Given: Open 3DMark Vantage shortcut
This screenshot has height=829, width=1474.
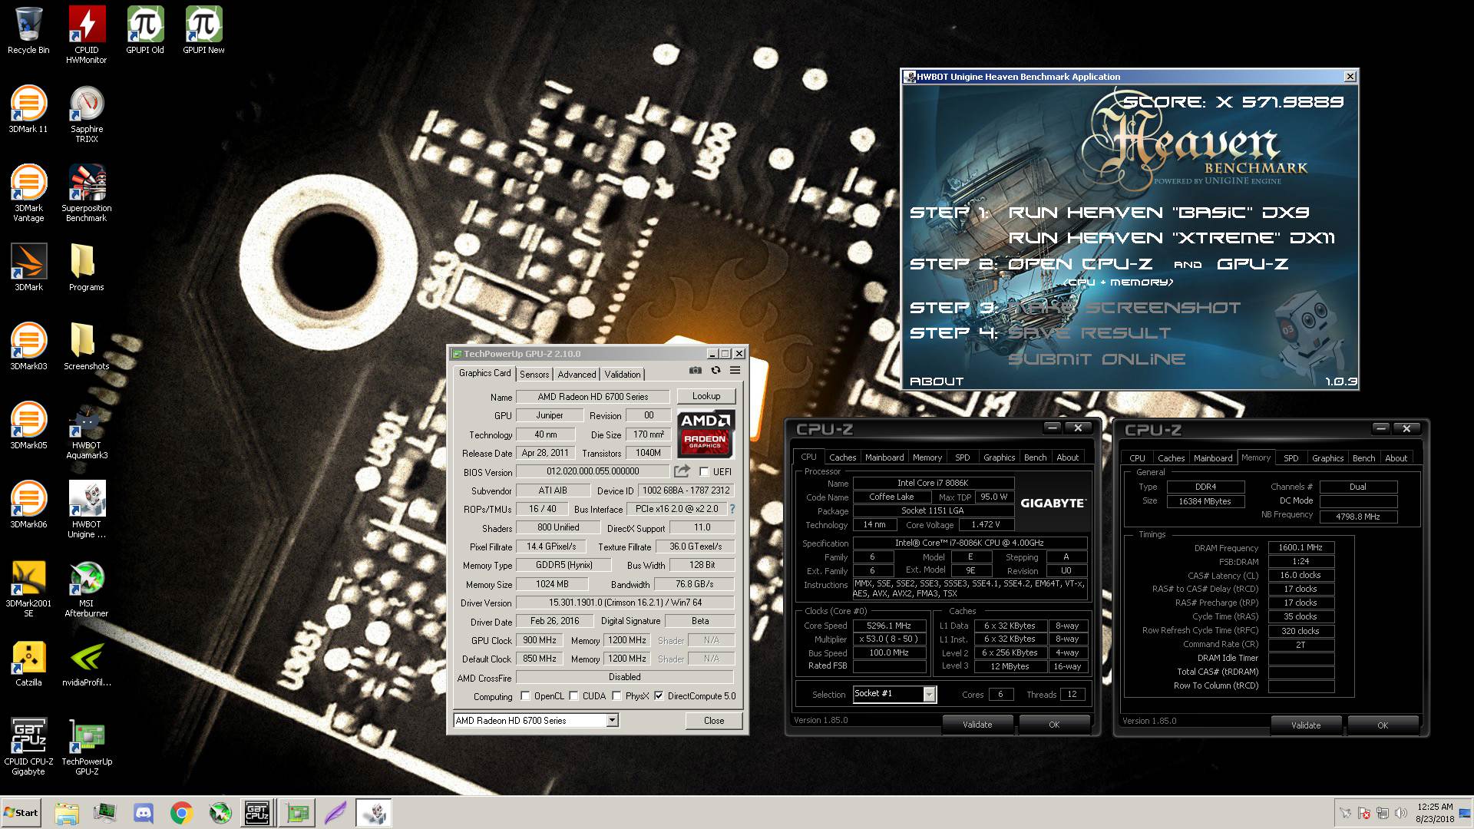Looking at the screenshot, I should coord(28,193).
